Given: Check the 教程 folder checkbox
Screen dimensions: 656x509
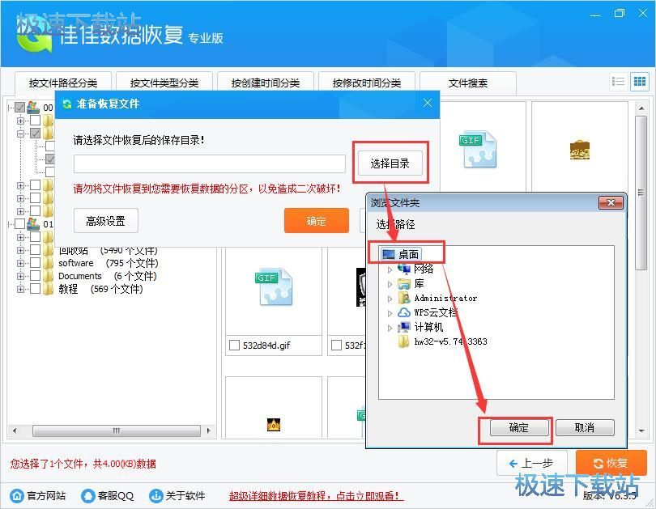Looking at the screenshot, I should point(36,289).
